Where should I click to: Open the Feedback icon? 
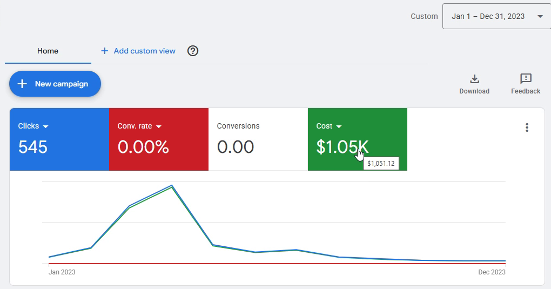(x=526, y=79)
